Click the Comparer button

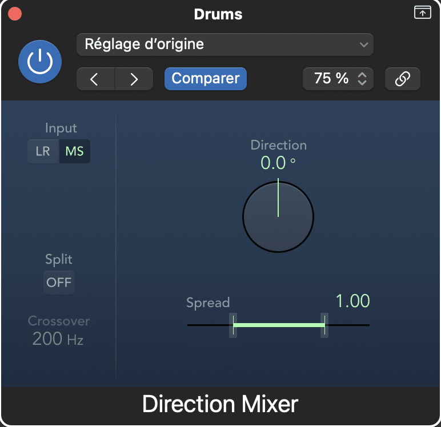point(206,79)
